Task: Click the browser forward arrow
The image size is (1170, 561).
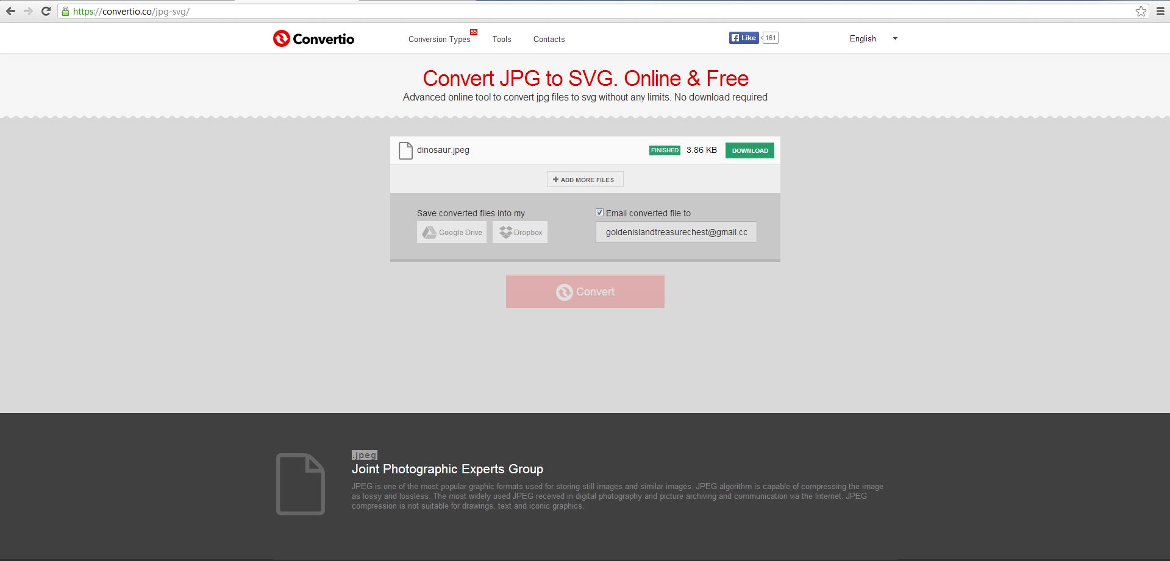Action: click(x=28, y=11)
